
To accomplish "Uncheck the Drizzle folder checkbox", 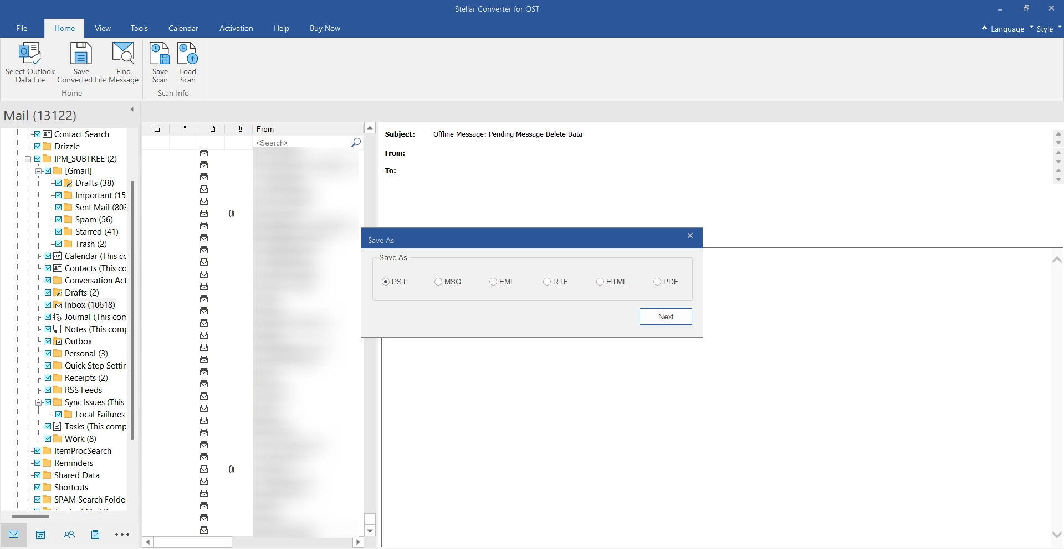I will 38,147.
